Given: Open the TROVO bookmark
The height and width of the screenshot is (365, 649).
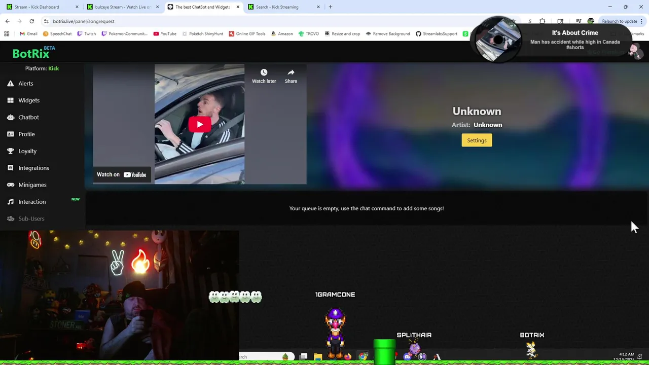Looking at the screenshot, I should (x=308, y=34).
